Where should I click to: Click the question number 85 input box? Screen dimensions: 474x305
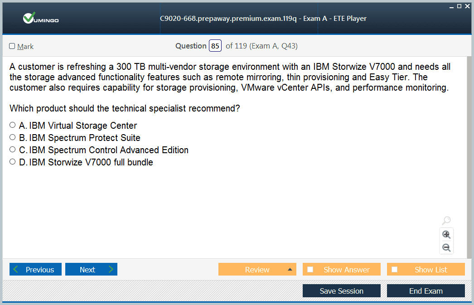click(215, 46)
